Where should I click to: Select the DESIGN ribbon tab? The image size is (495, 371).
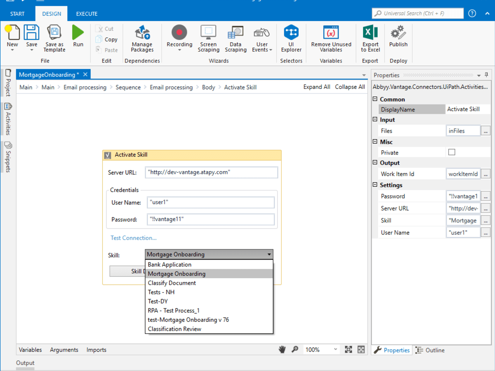tap(51, 14)
